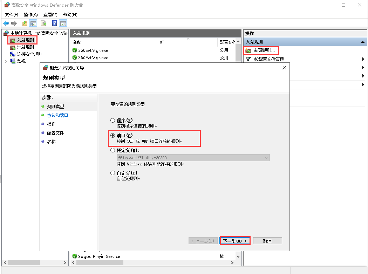Sort rules by the 组 column header
Viewport: 368px width, 274px height.
188,42
